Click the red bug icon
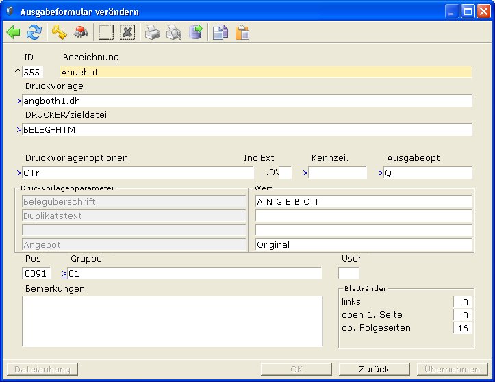The width and height of the screenshot is (495, 382). (x=81, y=32)
